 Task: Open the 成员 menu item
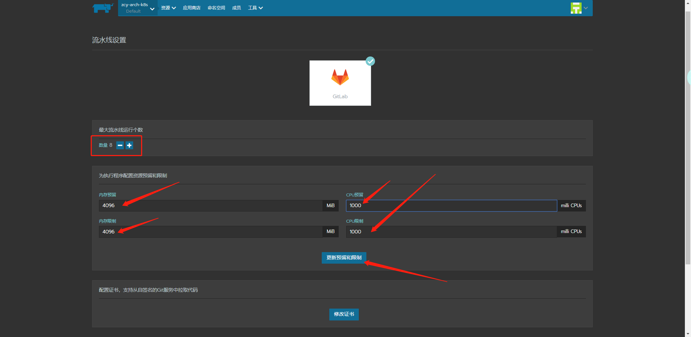tap(236, 8)
